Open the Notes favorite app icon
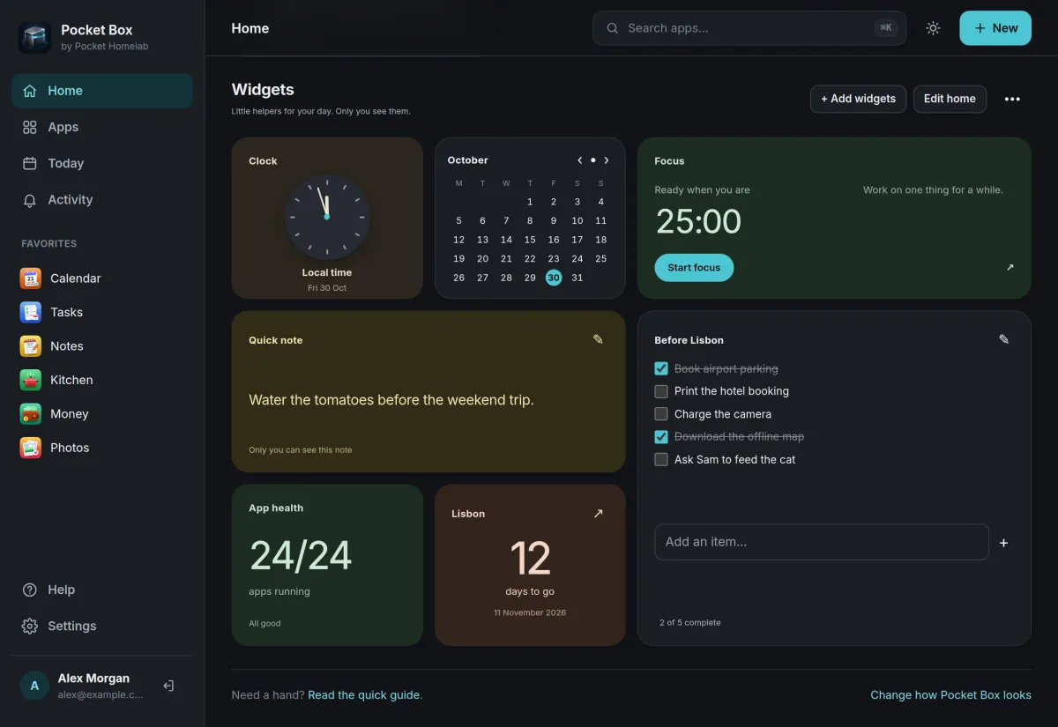The image size is (1058, 727). (31, 346)
